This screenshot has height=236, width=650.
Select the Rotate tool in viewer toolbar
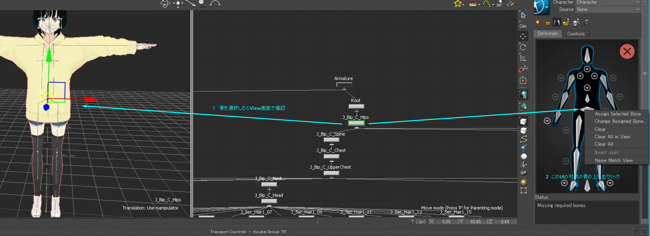coord(523,47)
